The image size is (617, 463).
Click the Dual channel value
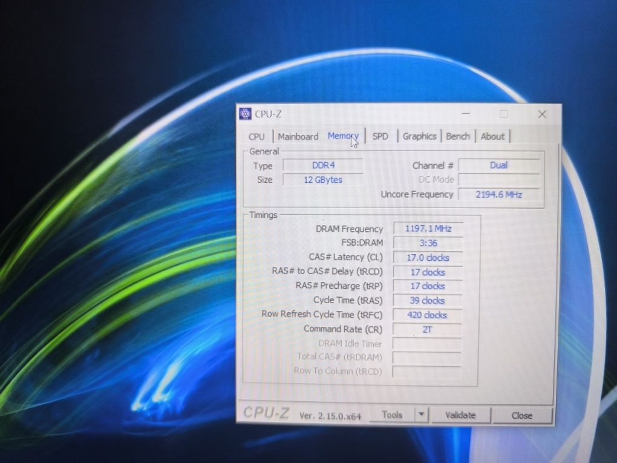(x=498, y=165)
